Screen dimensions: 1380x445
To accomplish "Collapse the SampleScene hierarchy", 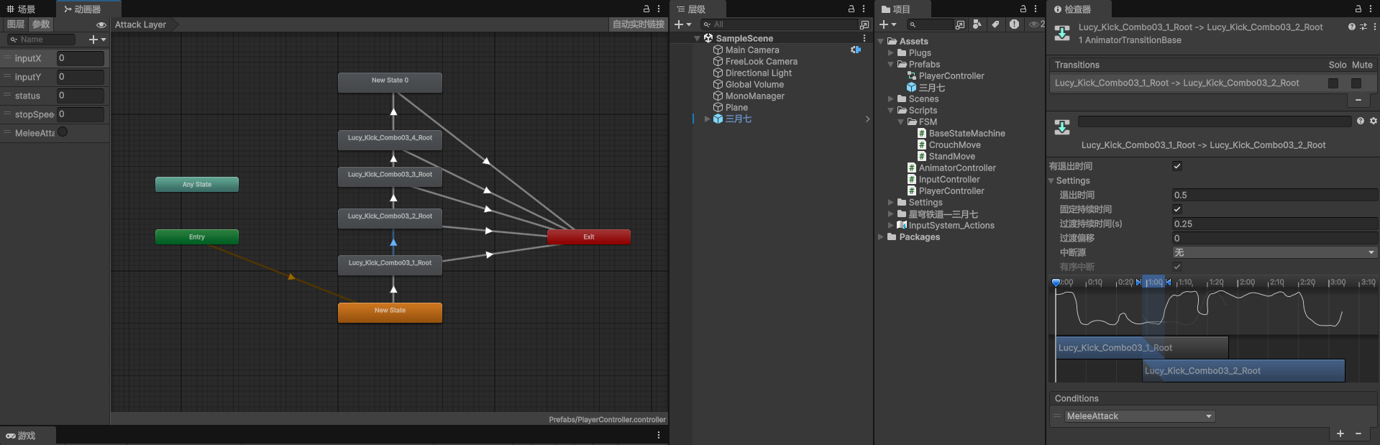I will [698, 38].
